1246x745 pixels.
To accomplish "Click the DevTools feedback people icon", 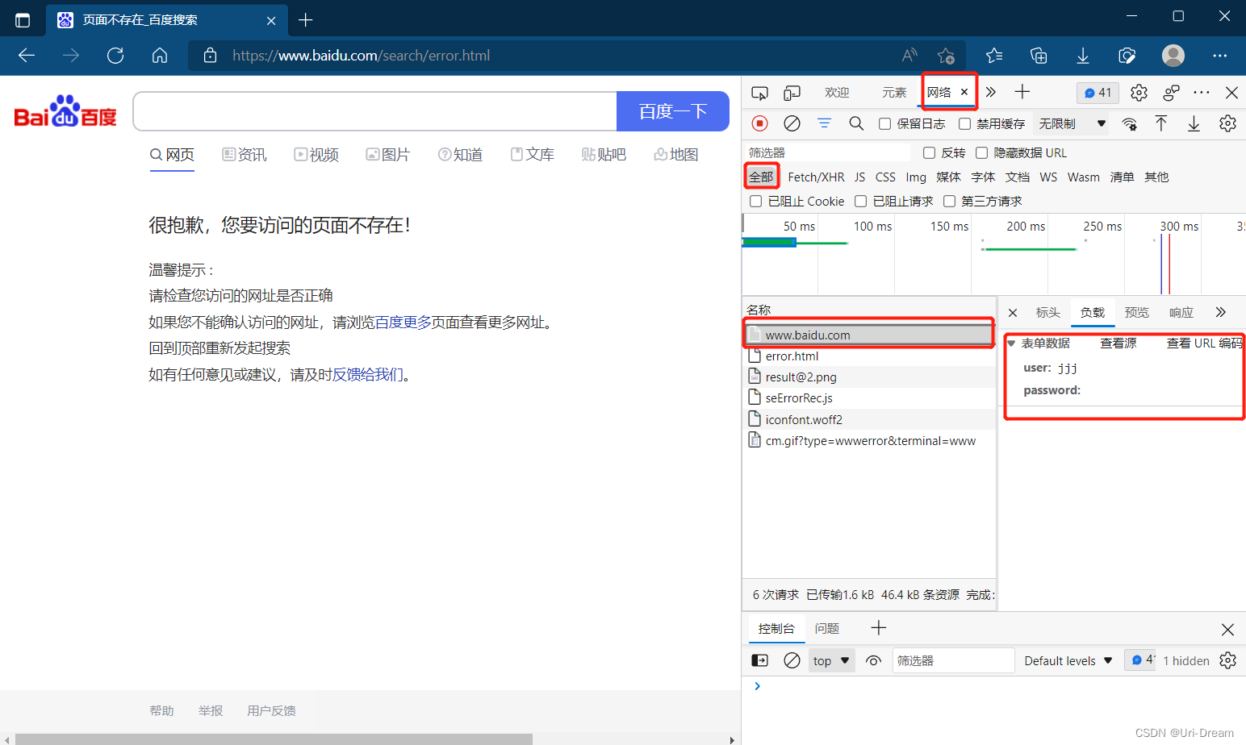I will [1171, 93].
